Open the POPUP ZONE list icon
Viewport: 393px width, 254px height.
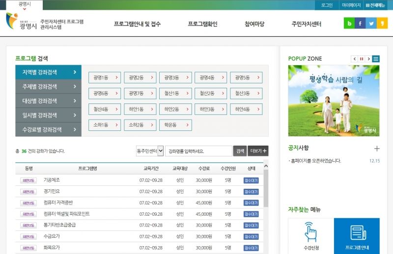(x=376, y=59)
